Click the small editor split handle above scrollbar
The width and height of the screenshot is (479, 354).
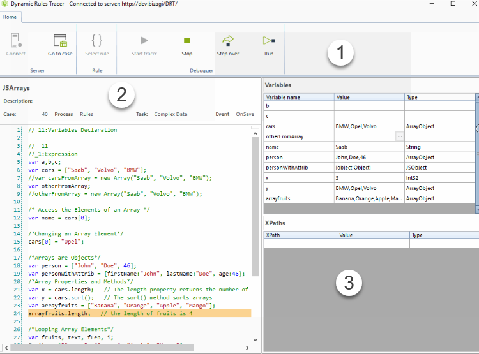[x=255, y=128]
